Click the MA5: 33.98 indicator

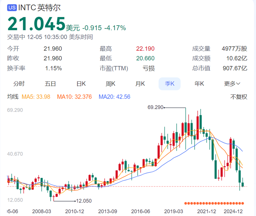(x=36, y=97)
